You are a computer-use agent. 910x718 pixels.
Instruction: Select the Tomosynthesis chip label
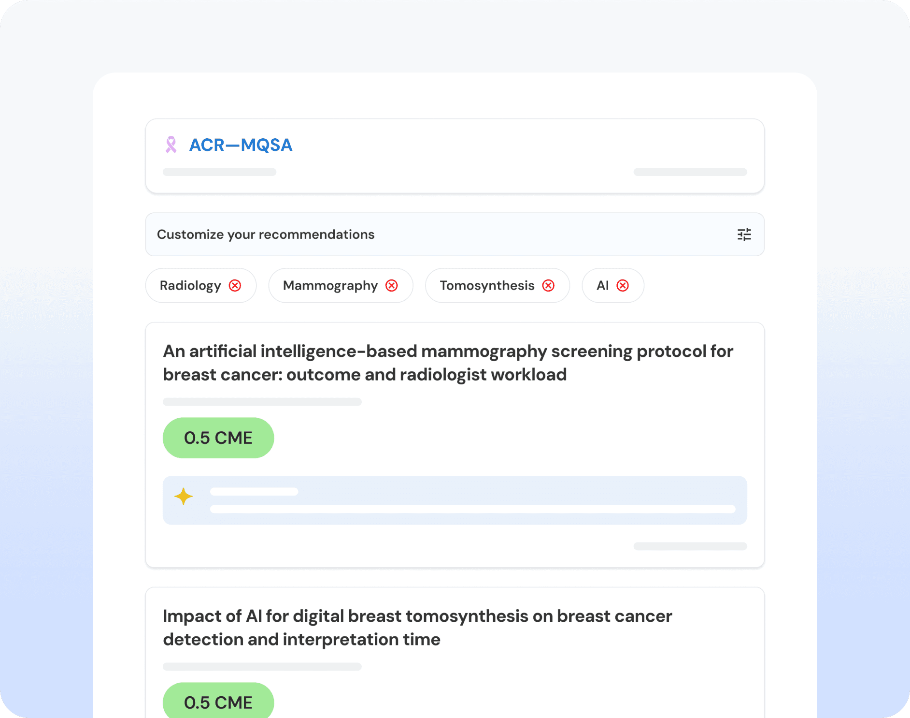(487, 286)
